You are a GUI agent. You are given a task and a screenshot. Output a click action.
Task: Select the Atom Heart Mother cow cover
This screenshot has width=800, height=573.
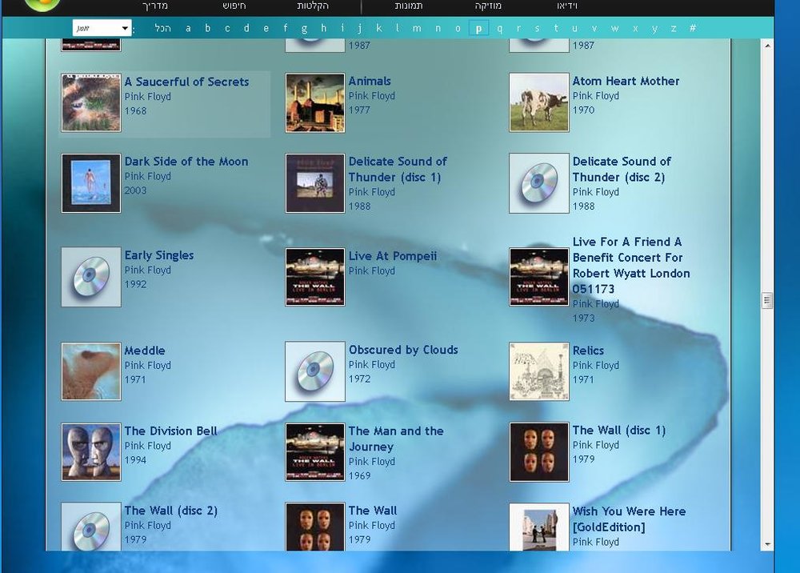pyautogui.click(x=538, y=102)
